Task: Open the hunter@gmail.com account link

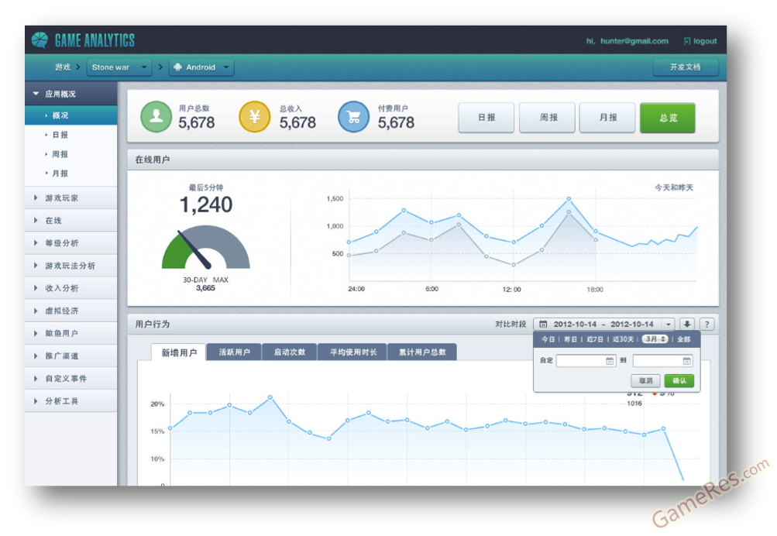Action: [x=634, y=41]
